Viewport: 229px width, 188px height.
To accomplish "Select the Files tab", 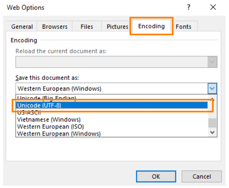I will click(x=87, y=27).
